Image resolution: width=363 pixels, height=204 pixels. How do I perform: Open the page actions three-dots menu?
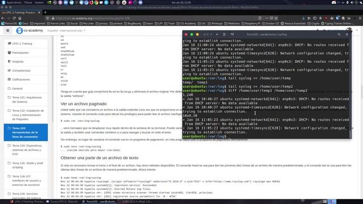click(267, 18)
